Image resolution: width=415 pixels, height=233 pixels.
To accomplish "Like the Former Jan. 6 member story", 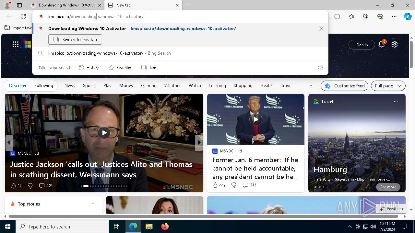I will point(219,185).
